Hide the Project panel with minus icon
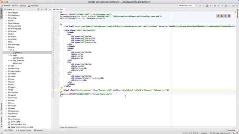This screenshot has width=239, height=134. coord(50,9)
